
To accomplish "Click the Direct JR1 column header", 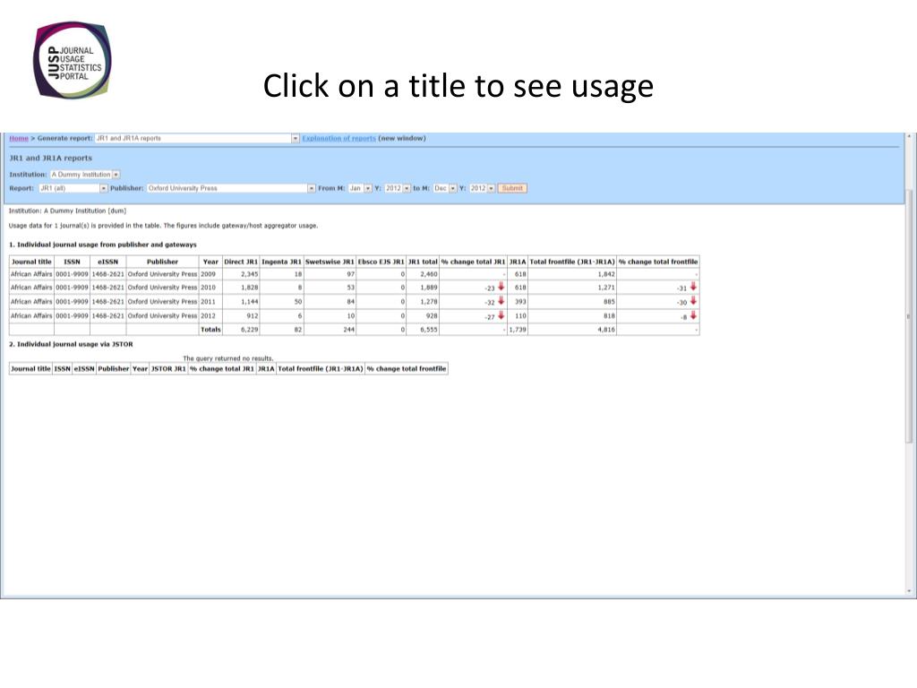I will (x=241, y=262).
